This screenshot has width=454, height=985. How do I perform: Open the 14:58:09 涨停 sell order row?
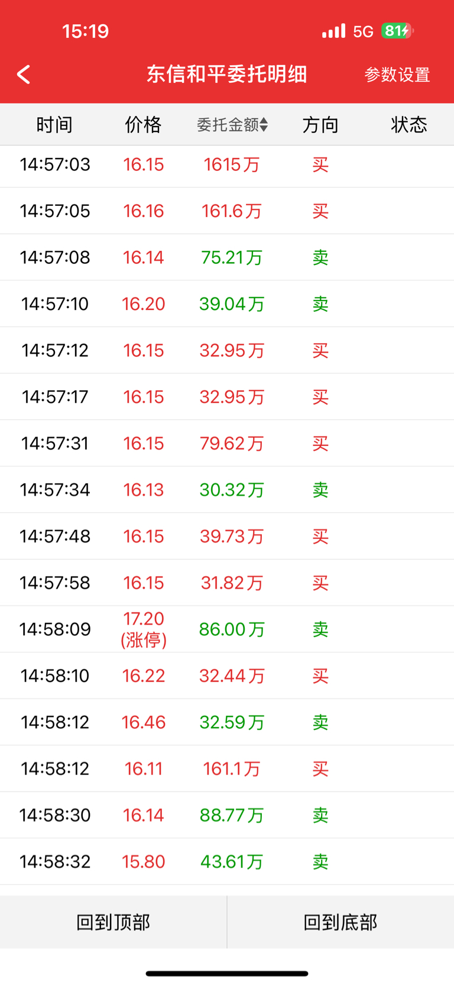[227, 629]
